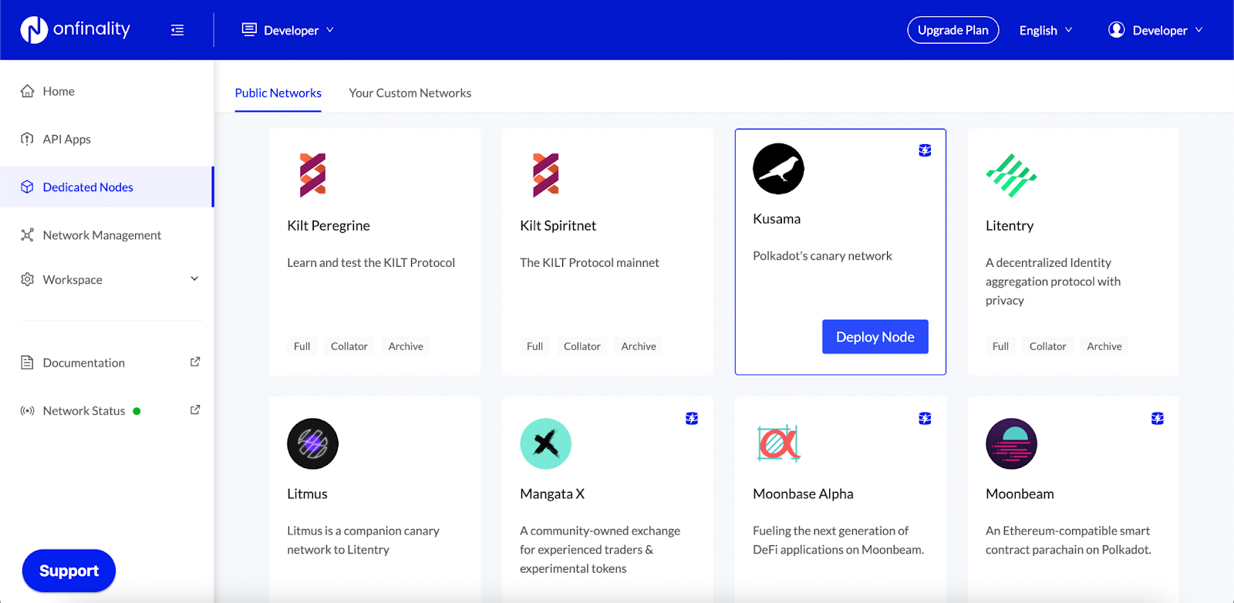
Task: Click Archive tag on Kilt Spiritnet card
Action: pos(639,346)
